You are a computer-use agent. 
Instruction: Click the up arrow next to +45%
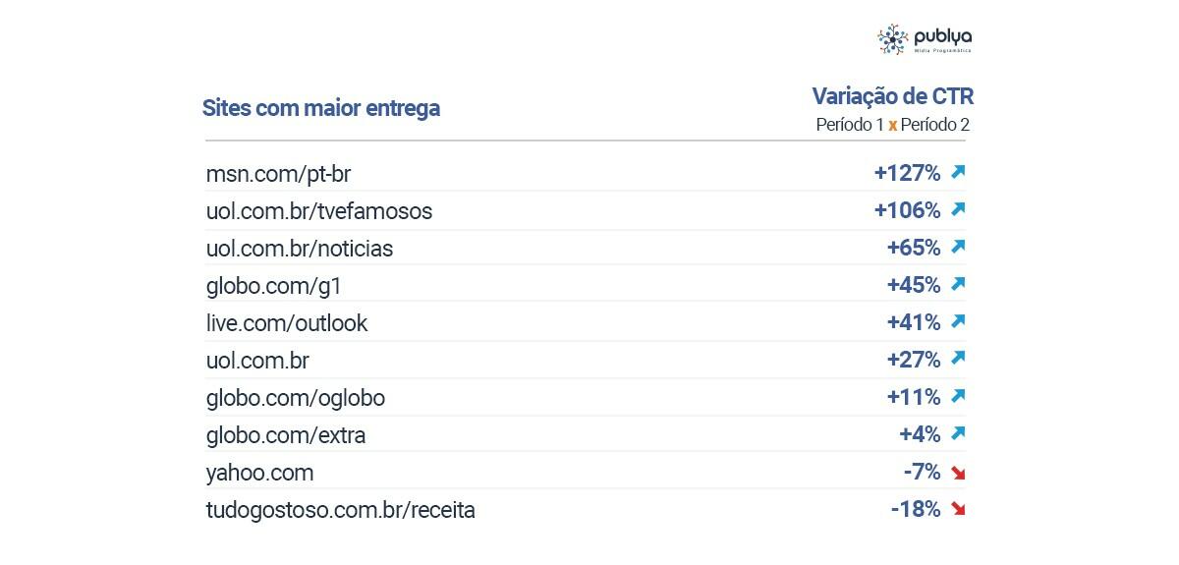[959, 284]
